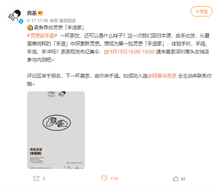Click the hands logo in the poster
This screenshot has width=219, height=188.
click(57, 123)
